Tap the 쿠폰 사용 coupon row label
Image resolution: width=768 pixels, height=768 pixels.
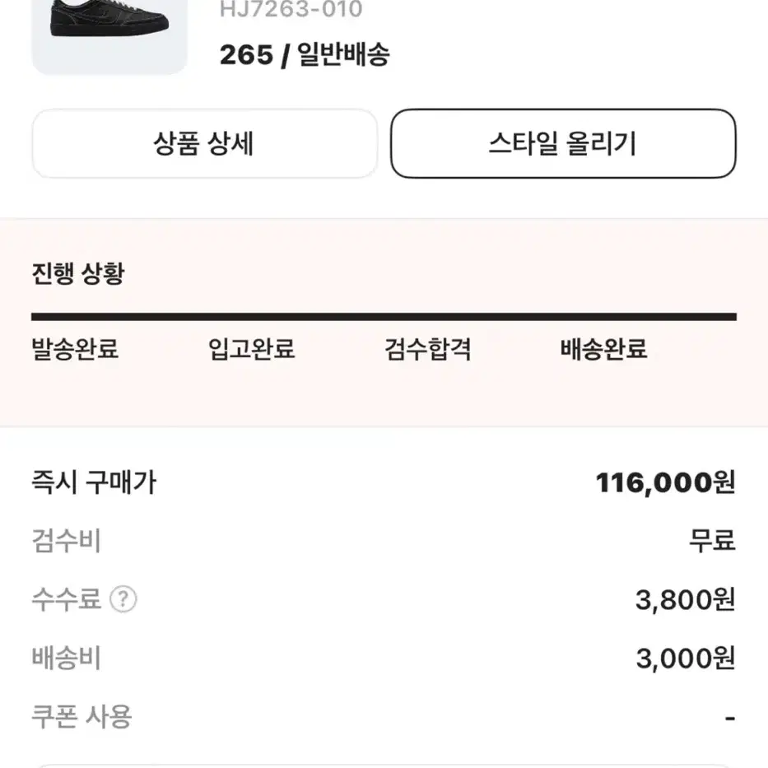pyautogui.click(x=81, y=717)
